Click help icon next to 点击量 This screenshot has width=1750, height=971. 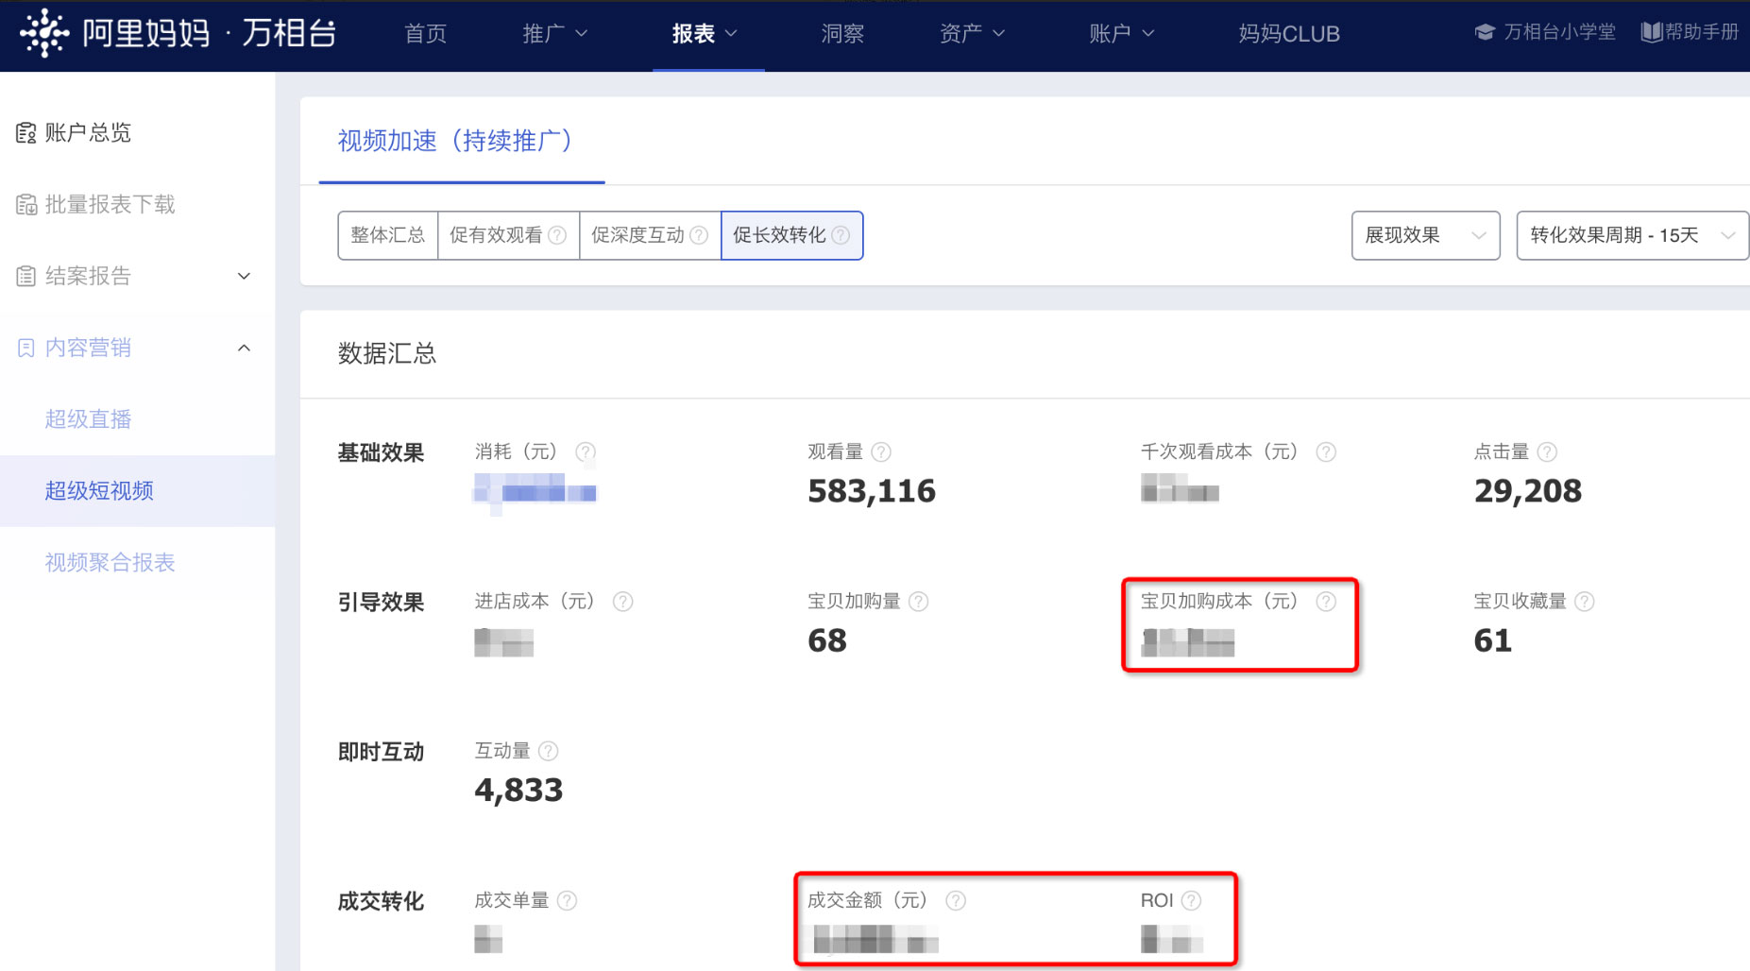[x=1547, y=451]
